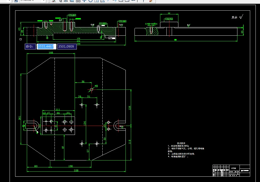
Task: Select the 17 dimension above the hole block
Action: pyautogui.click(x=48, y=113)
